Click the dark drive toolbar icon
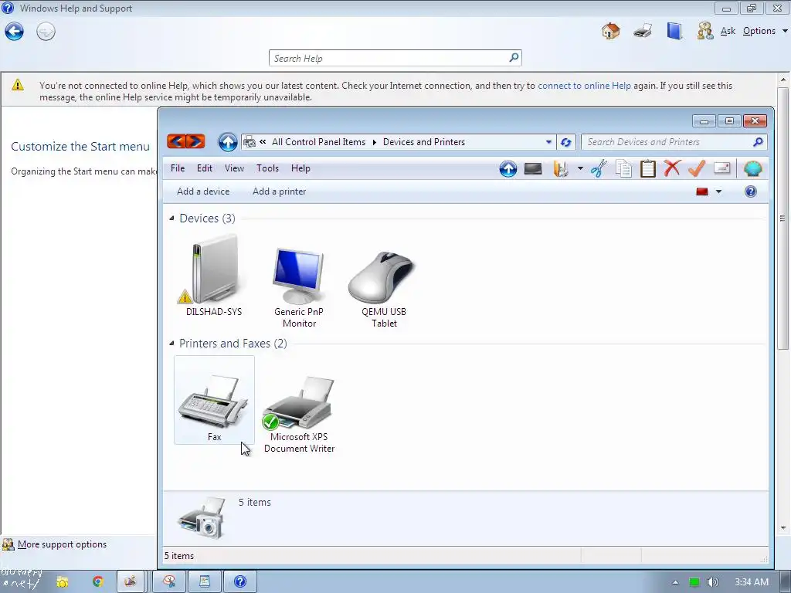 coord(533,168)
